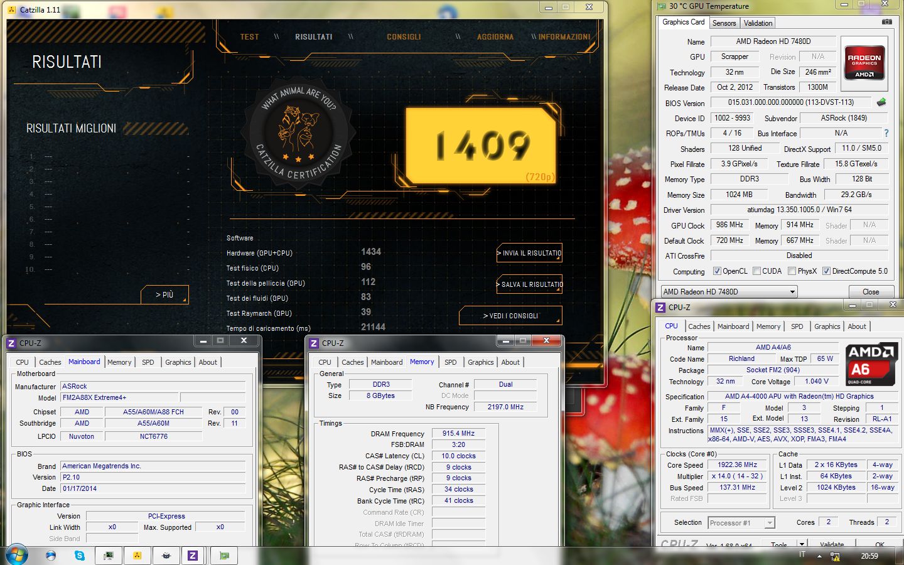
Task: Click the Close button in GPU-Z
Action: coord(871,291)
